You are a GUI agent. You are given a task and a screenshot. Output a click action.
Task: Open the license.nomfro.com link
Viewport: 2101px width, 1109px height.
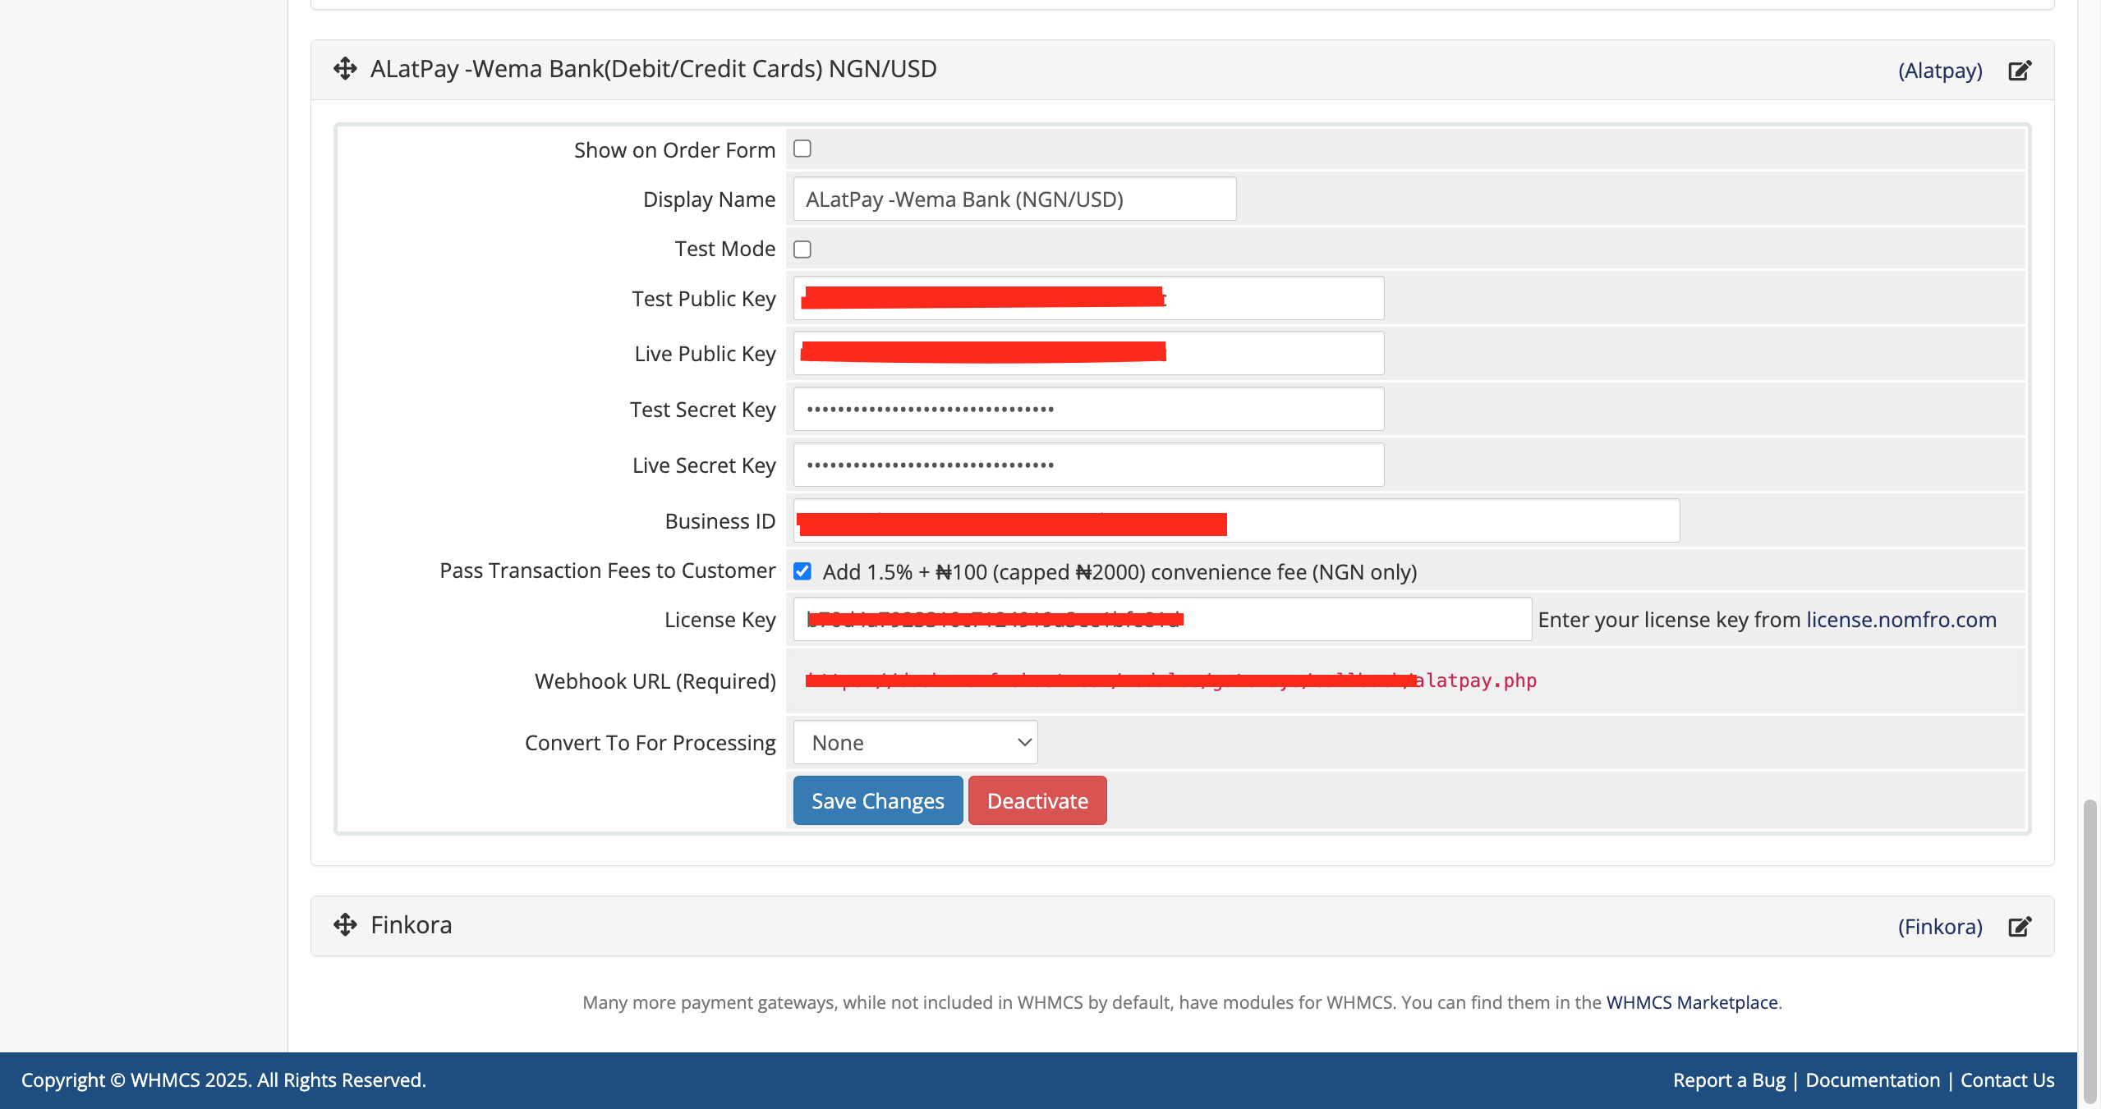1901,620
